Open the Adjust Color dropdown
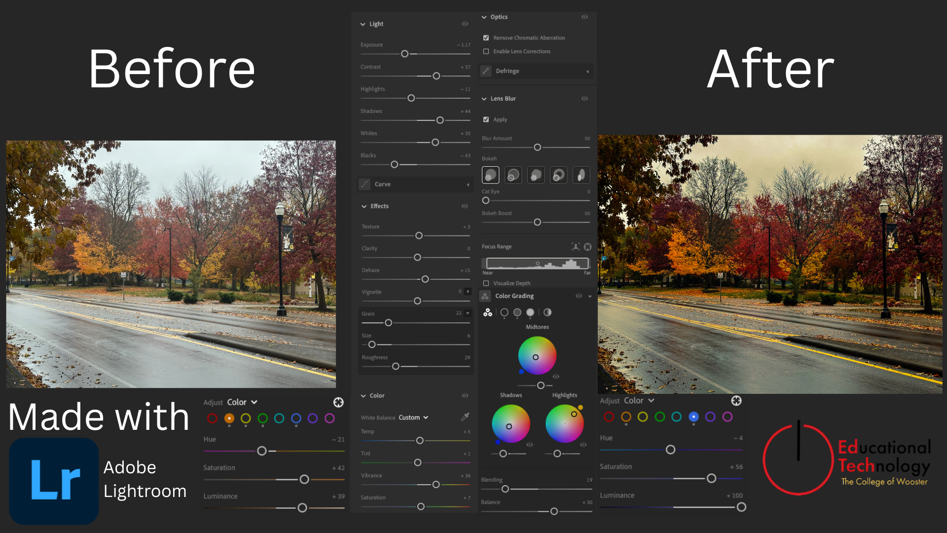The height and width of the screenshot is (533, 947). point(243,402)
